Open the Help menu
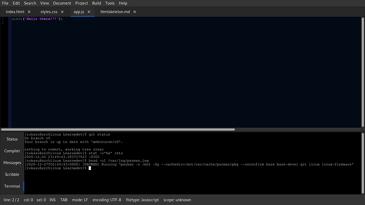Screen dimensions: 365x205 click(x=123, y=3)
